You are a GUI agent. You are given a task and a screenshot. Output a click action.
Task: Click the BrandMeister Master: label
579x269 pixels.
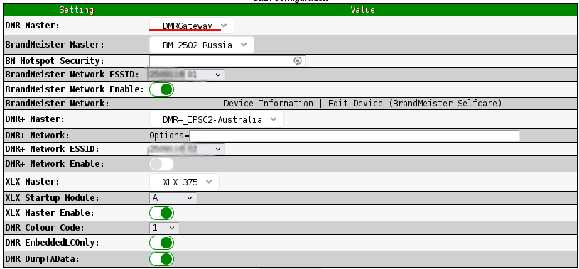(55, 45)
